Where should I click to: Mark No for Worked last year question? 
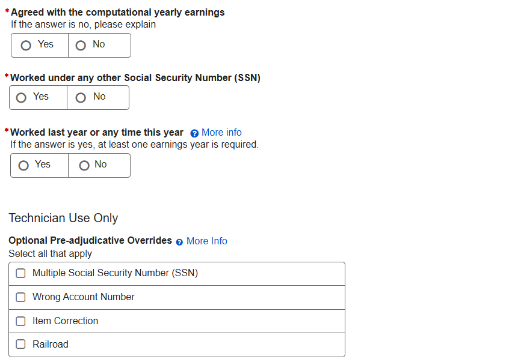click(x=84, y=165)
